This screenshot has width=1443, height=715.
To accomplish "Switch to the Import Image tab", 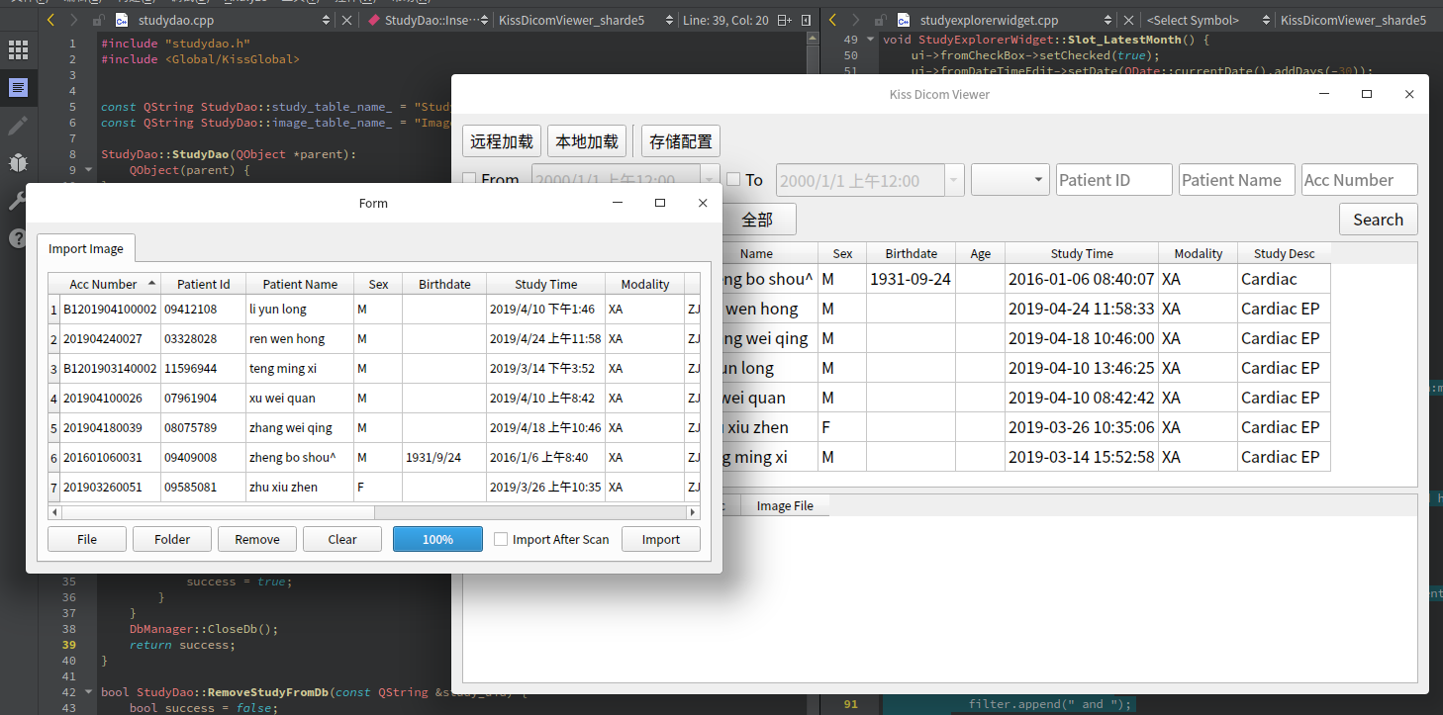I will pyautogui.click(x=85, y=248).
